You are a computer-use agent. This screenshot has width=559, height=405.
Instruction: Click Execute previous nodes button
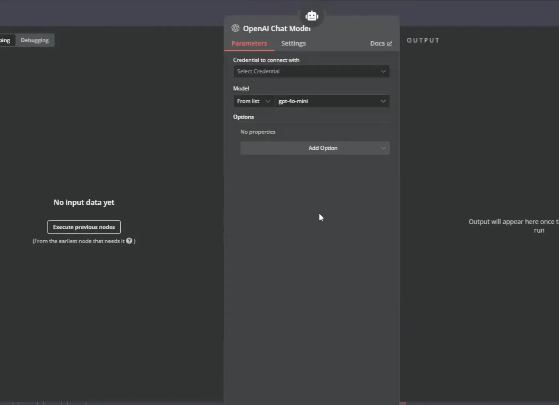[x=84, y=227]
